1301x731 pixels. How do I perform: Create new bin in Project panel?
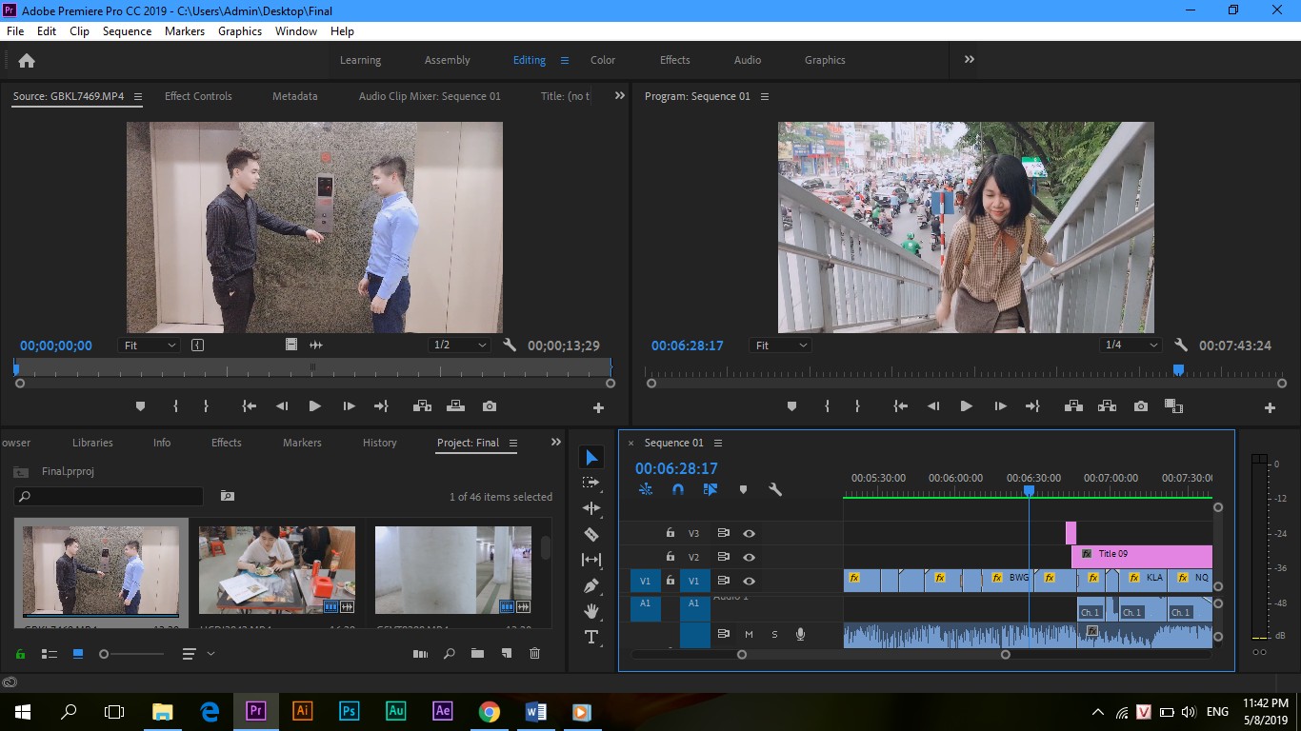click(x=477, y=654)
